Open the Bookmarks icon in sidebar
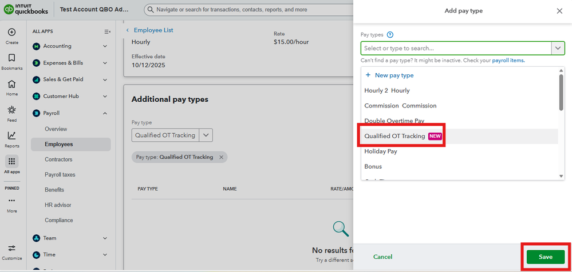Screen dimensions: 572x272 tap(11, 58)
